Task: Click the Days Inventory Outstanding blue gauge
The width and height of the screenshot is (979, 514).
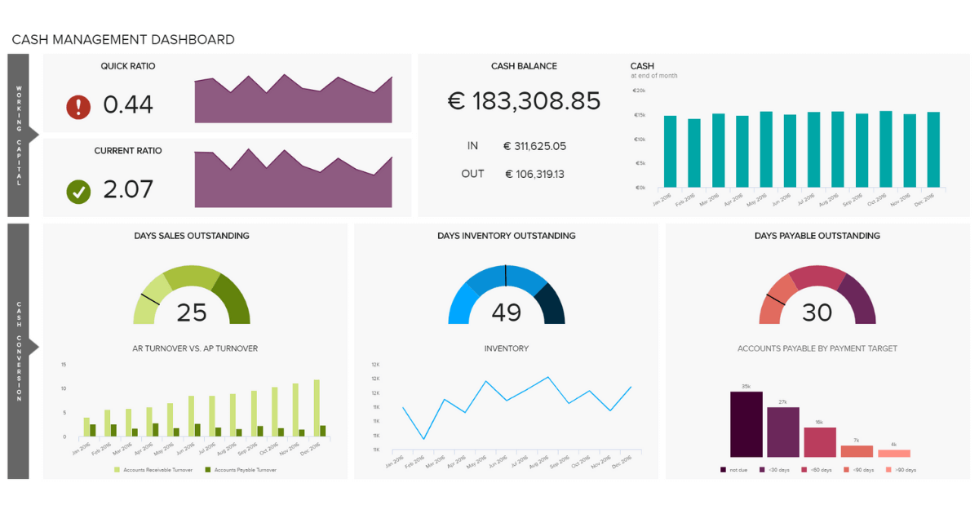Action: tap(506, 295)
